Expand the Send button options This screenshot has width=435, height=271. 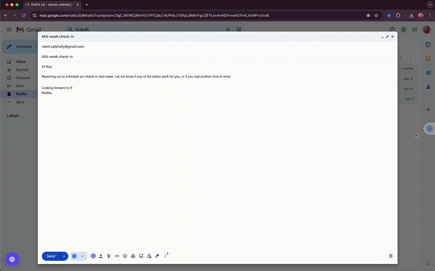pyautogui.click(x=64, y=256)
